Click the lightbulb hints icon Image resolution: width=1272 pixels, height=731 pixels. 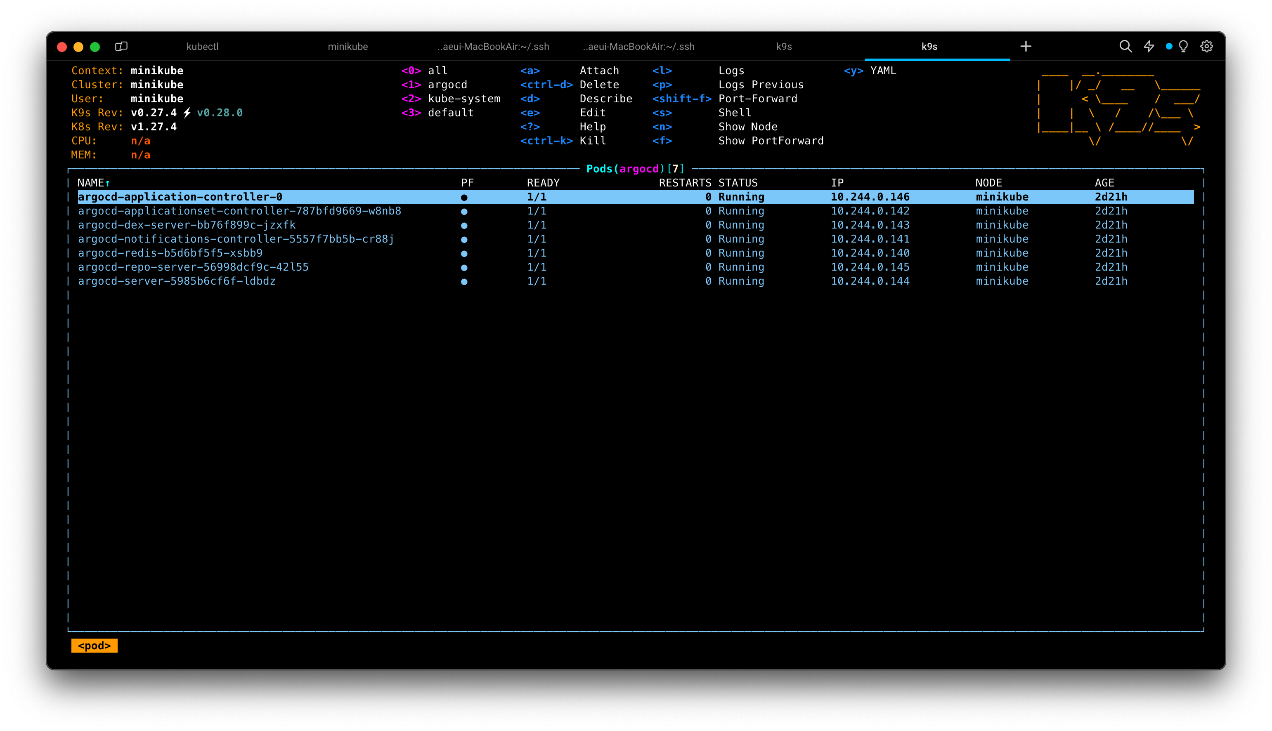1184,47
